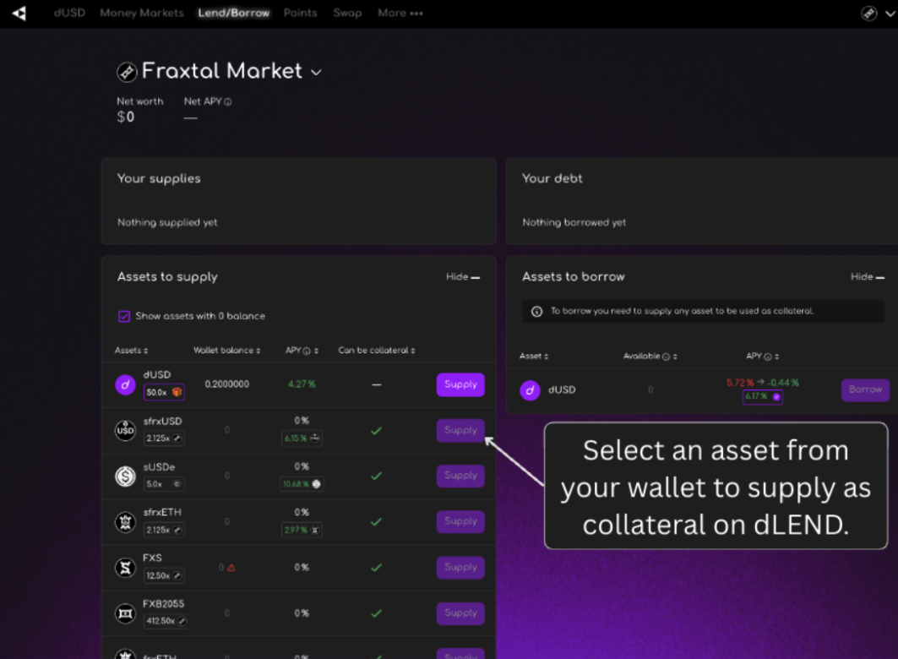Image resolution: width=898 pixels, height=659 pixels.
Task: Open the Money Markets tab
Action: [x=141, y=13]
